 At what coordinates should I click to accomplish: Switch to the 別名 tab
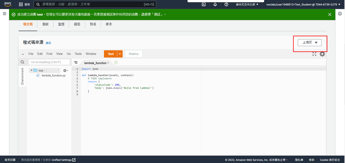(93, 24)
